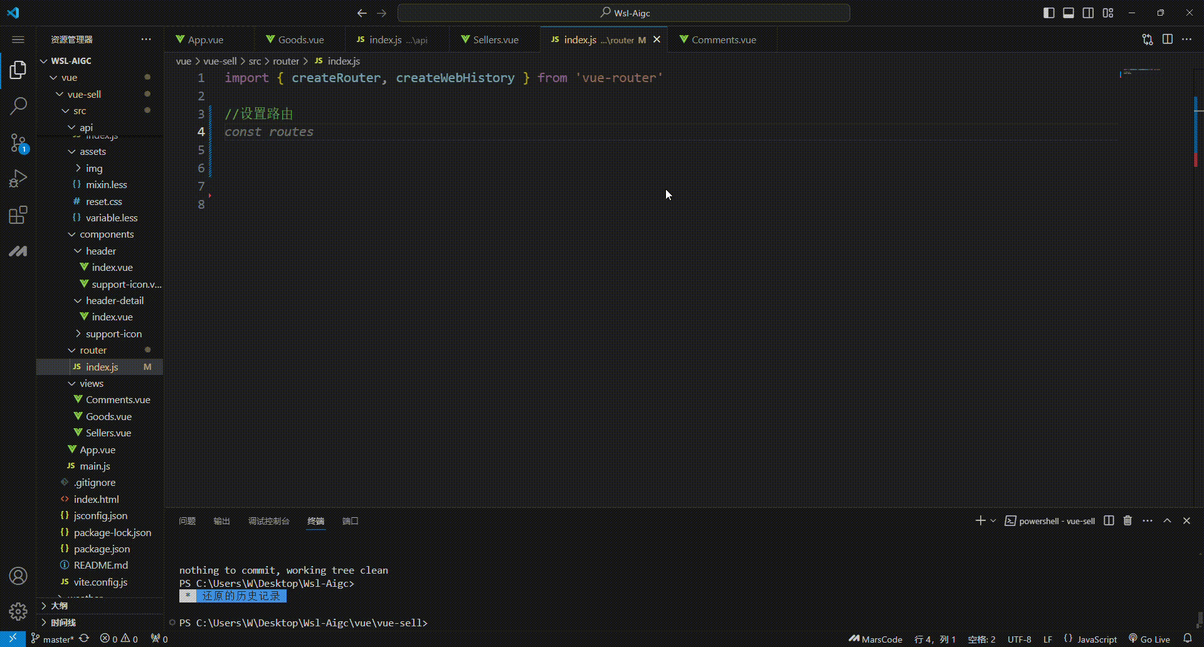1204x647 pixels.
Task: Select the Run and Debug icon
Action: (18, 178)
